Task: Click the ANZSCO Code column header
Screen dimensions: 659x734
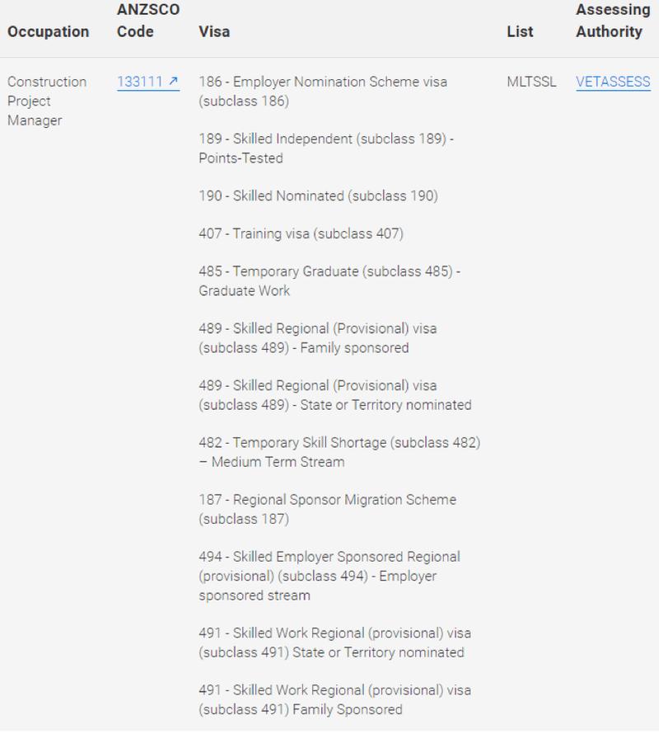Action: click(x=148, y=21)
